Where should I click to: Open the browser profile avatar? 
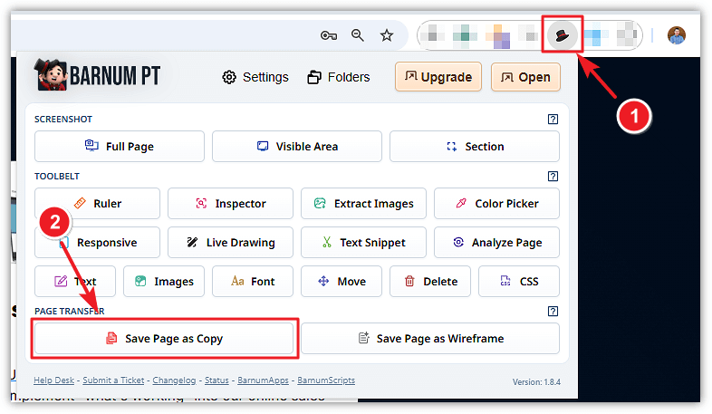tap(676, 35)
